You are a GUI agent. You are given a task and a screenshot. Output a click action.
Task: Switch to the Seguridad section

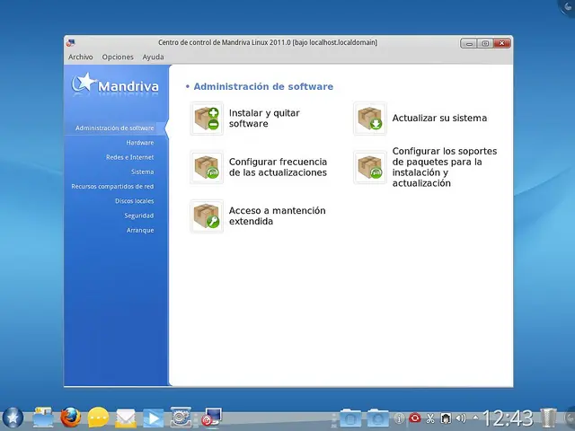[x=139, y=215]
